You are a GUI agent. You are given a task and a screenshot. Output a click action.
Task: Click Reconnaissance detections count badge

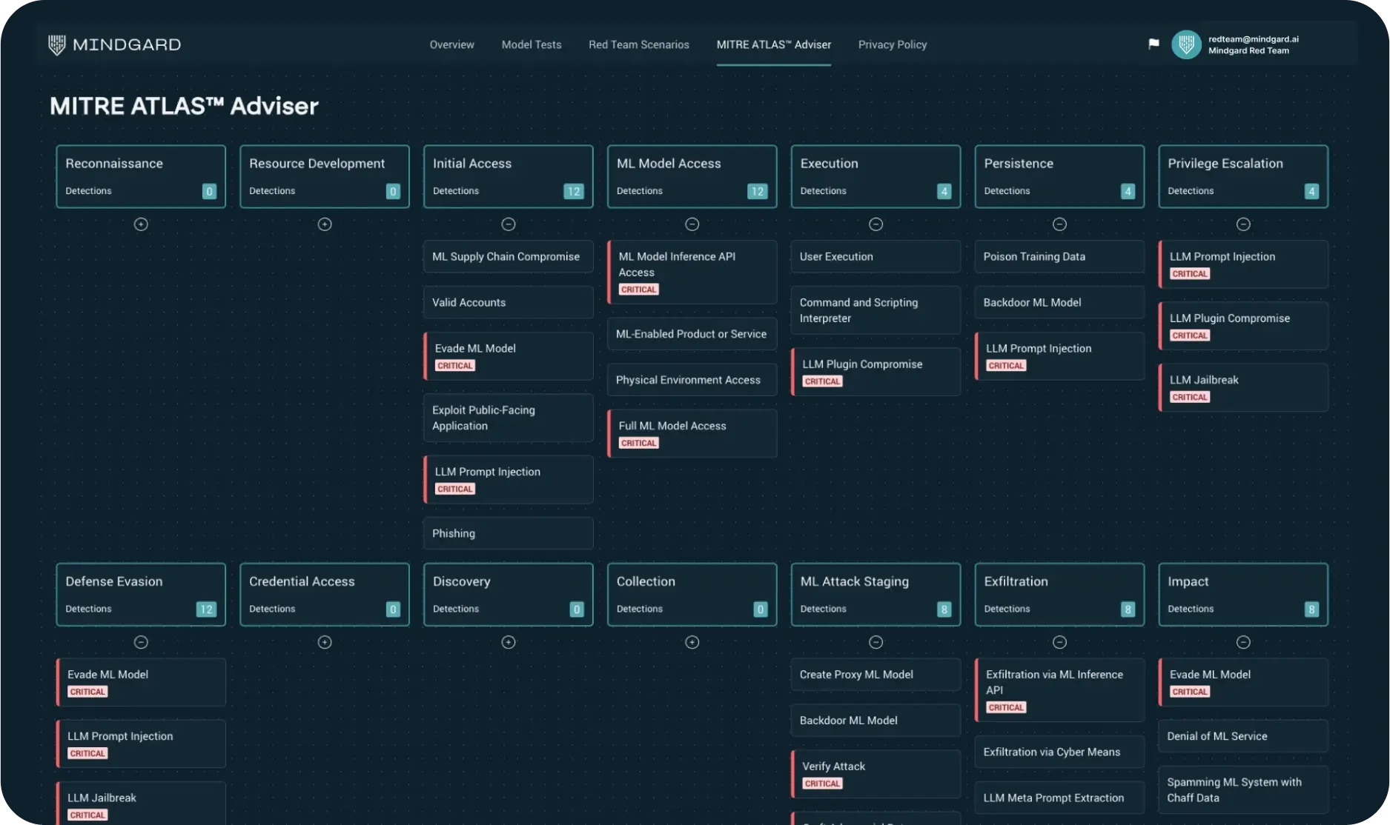209,191
